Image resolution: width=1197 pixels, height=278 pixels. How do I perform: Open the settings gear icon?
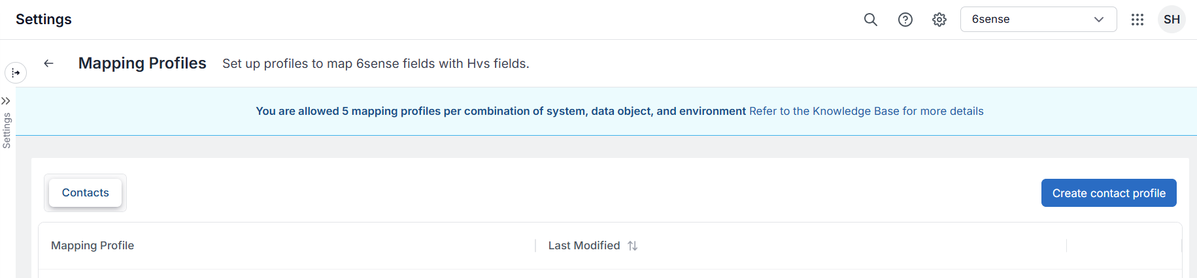tap(939, 20)
